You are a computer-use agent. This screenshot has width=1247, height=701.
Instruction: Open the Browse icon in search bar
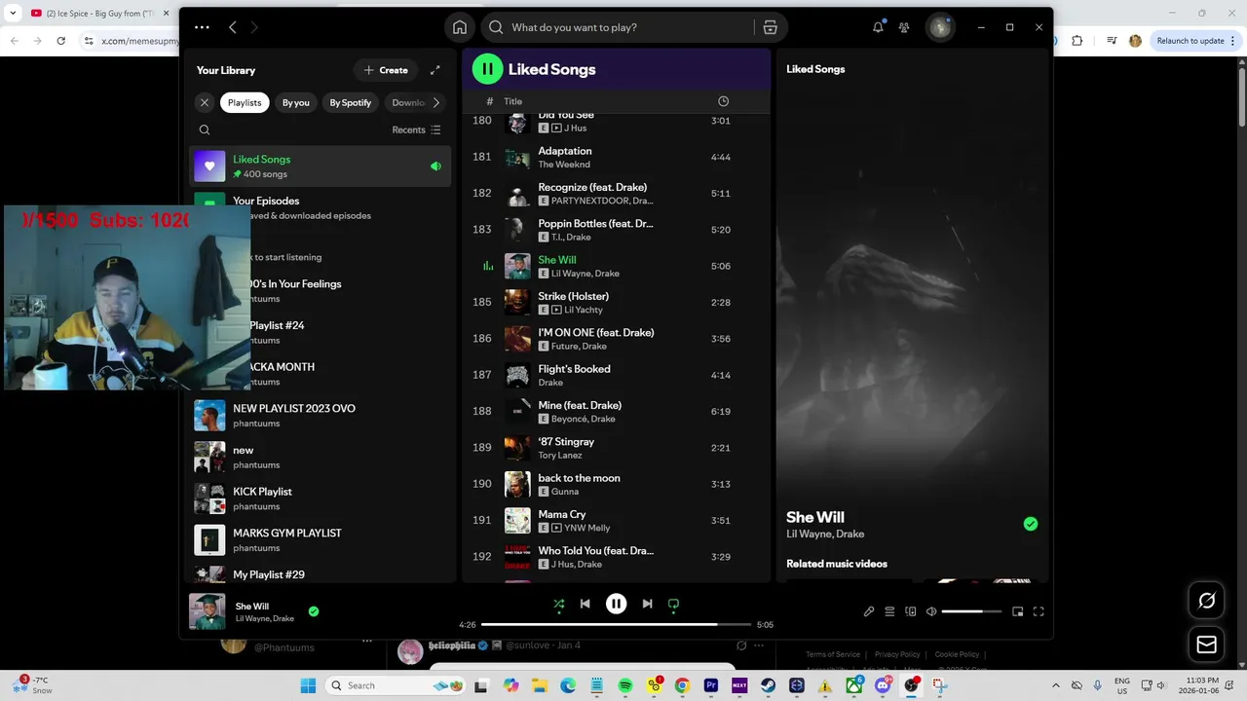(x=770, y=27)
